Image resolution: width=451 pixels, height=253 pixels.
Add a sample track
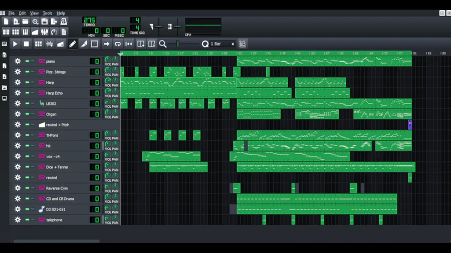pos(50,44)
